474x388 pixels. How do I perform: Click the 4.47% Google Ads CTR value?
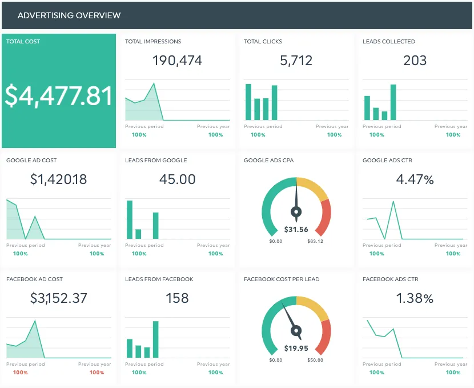pyautogui.click(x=415, y=179)
